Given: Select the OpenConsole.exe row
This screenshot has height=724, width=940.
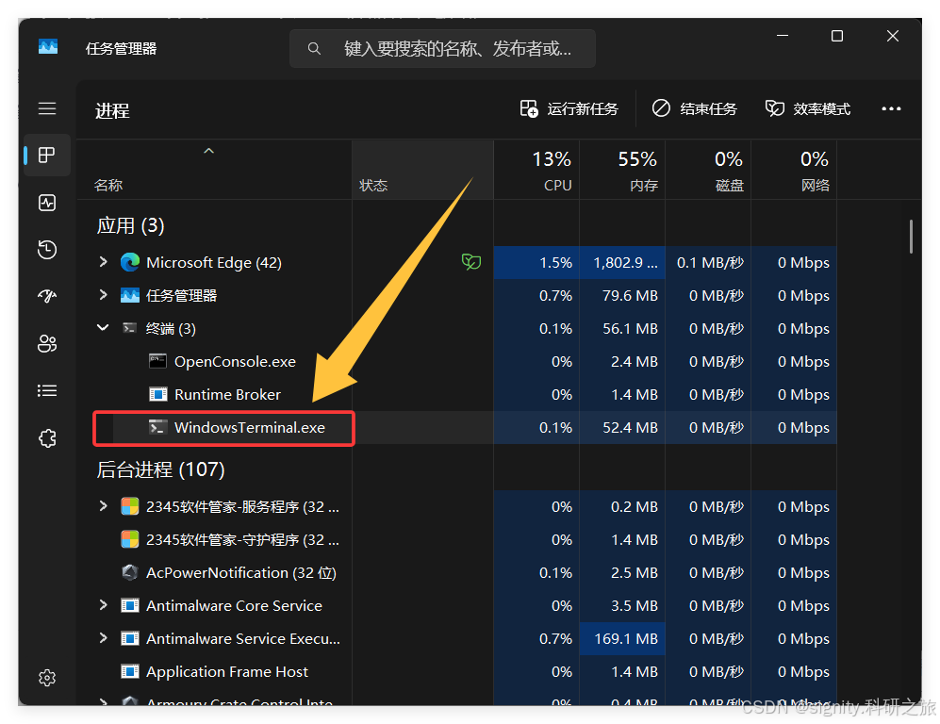Looking at the screenshot, I should [x=457, y=361].
